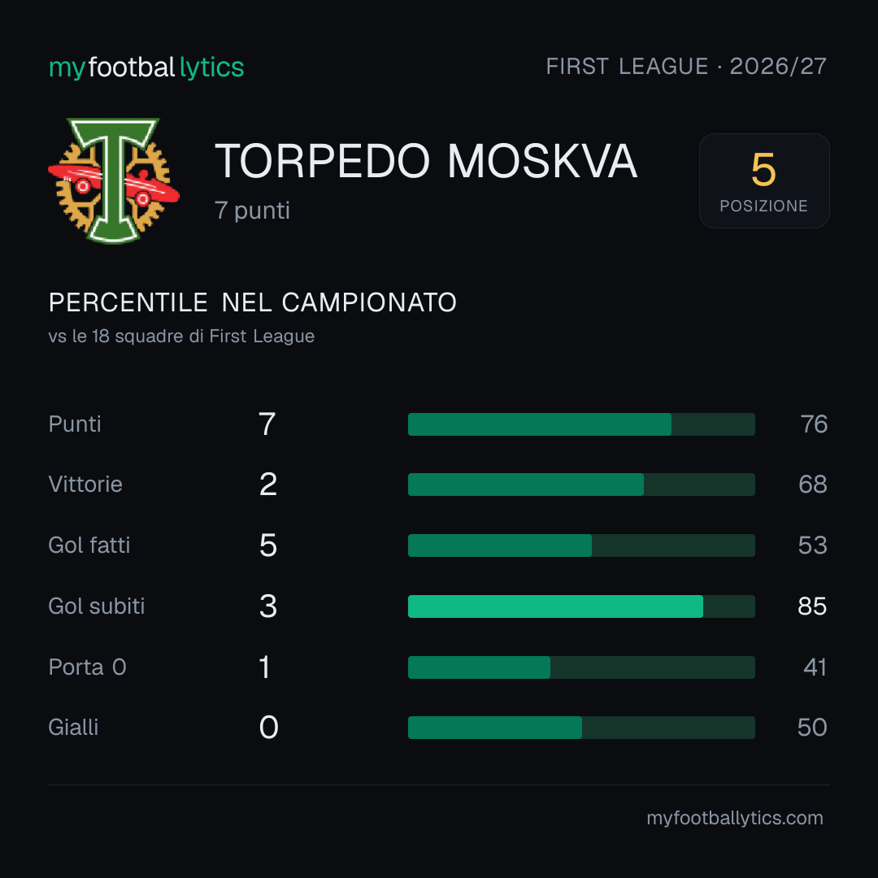Click the Gol subiti stat label
Screen dimensions: 878x878
pyautogui.click(x=96, y=606)
